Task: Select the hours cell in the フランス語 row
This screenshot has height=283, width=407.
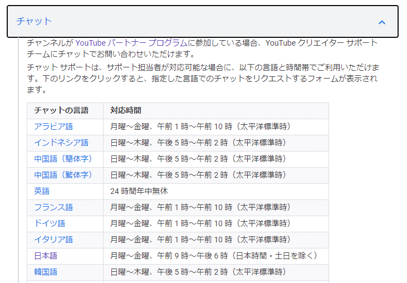Action: [216, 207]
